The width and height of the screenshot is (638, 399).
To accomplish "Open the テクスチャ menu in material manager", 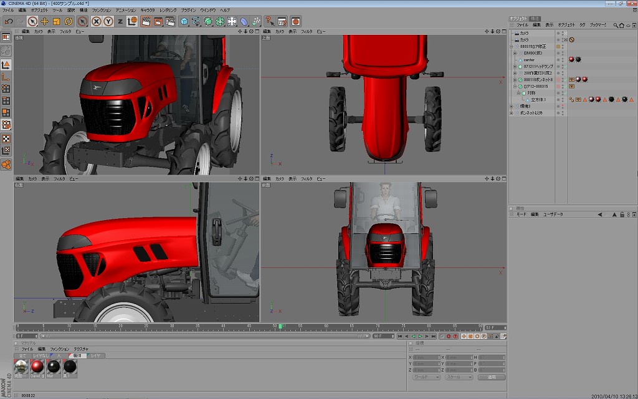I will (x=81, y=349).
